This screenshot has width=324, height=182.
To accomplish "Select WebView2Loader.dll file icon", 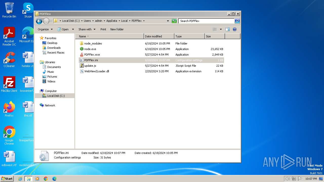I will (82, 71).
